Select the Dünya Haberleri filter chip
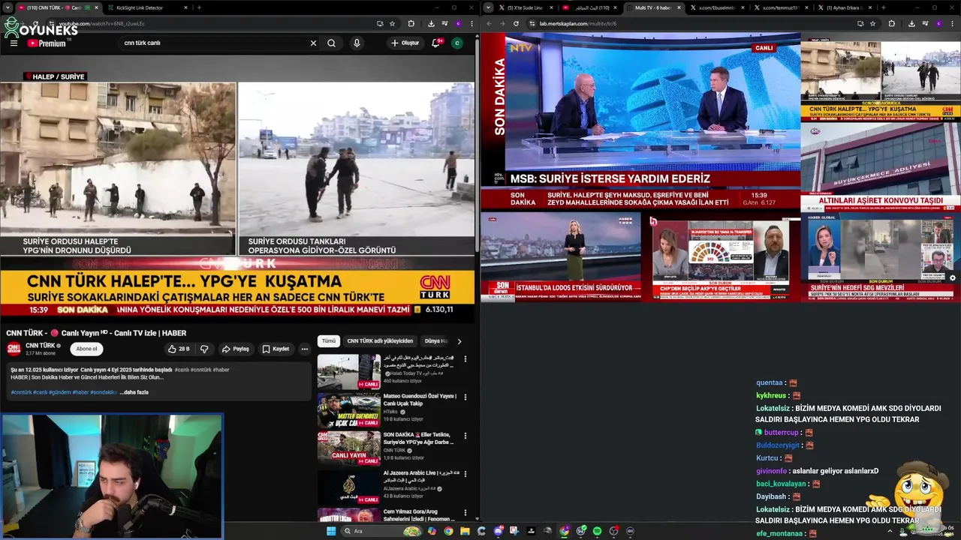 (x=436, y=340)
